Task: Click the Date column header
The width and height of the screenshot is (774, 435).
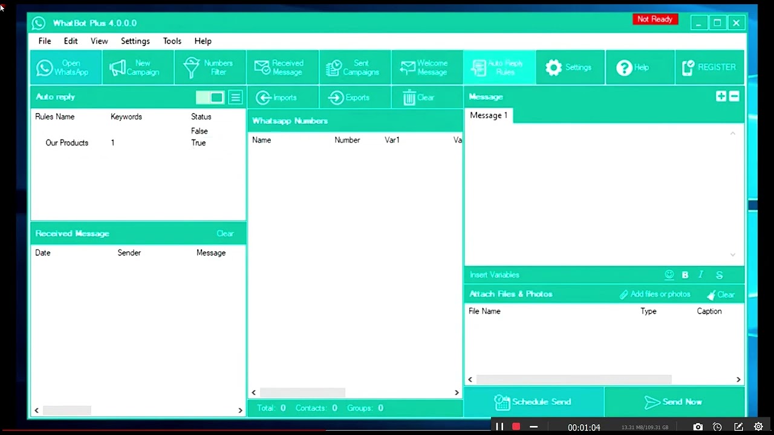Action: coord(43,253)
